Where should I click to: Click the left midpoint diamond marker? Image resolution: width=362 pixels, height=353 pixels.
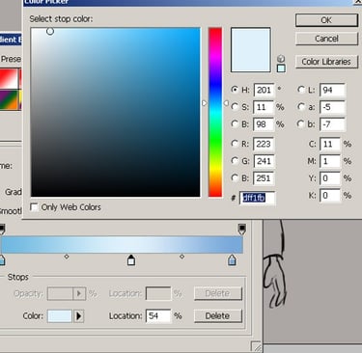pyautogui.click(x=67, y=257)
